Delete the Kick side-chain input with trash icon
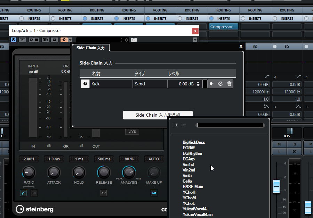313x218 pixels. tap(229, 84)
